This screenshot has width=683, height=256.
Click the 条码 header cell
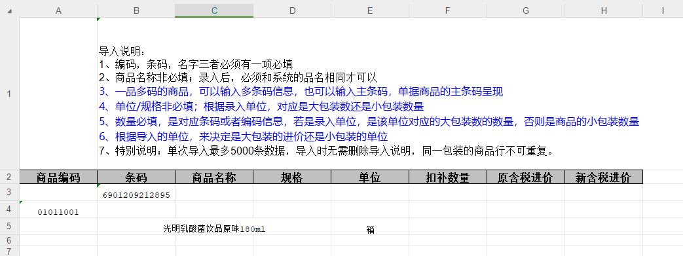[136, 177]
